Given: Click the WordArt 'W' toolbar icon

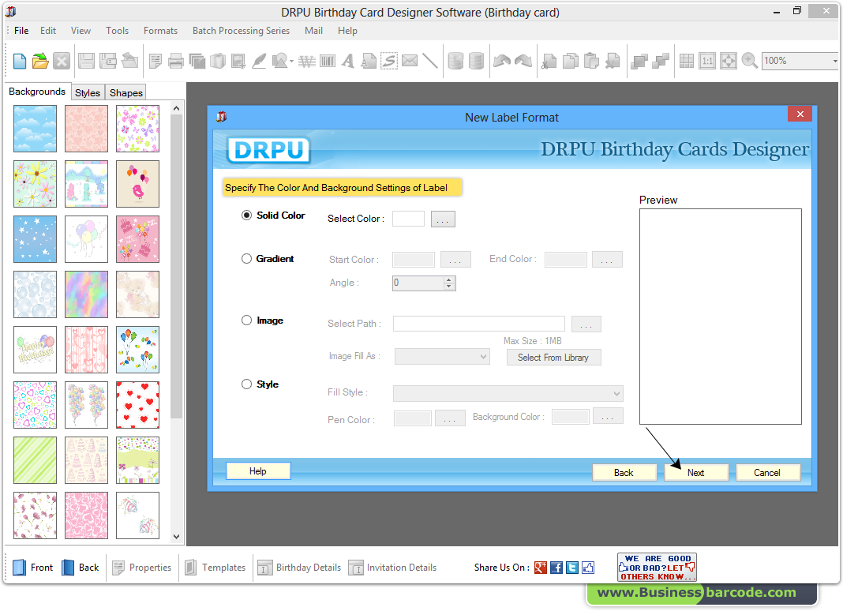Looking at the screenshot, I should pos(307,62).
